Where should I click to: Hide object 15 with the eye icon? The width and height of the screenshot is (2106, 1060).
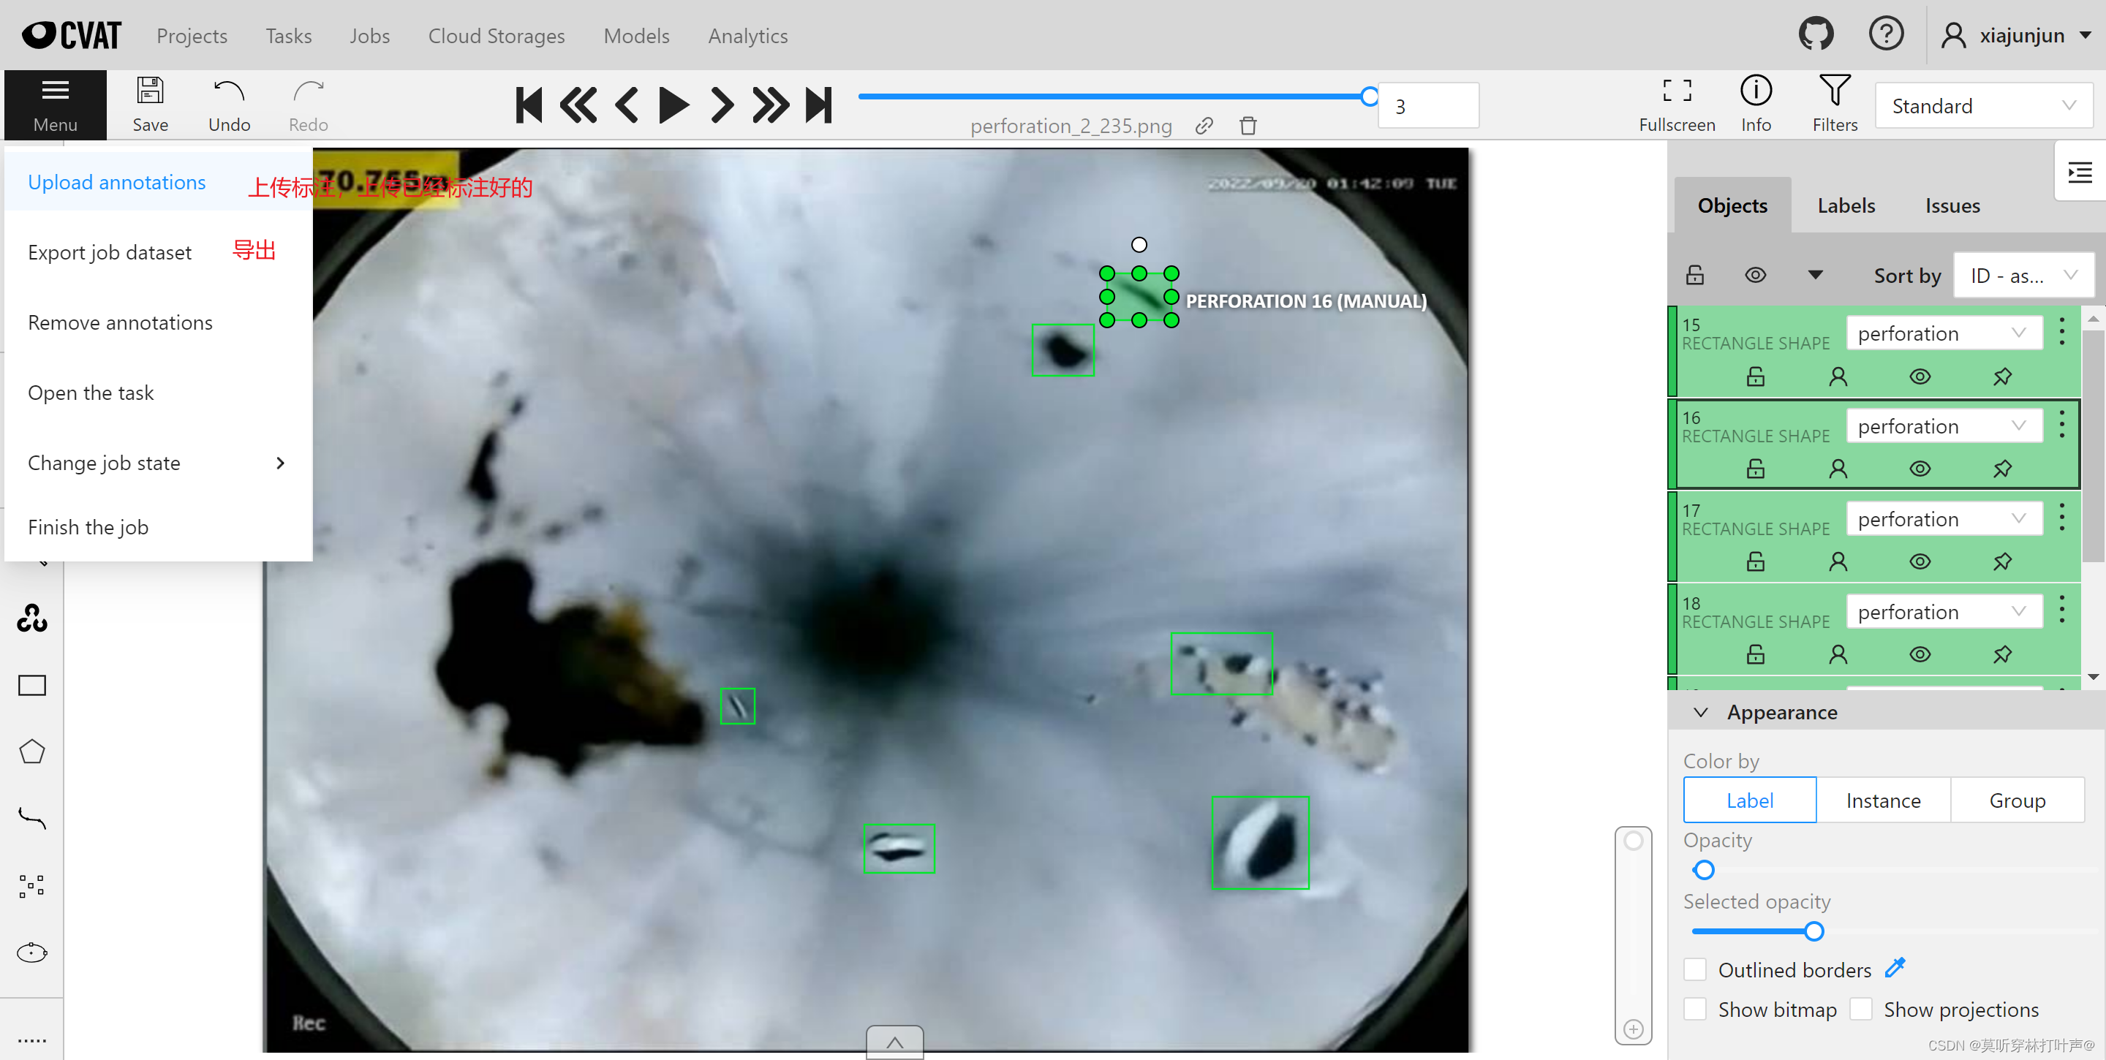click(1920, 376)
